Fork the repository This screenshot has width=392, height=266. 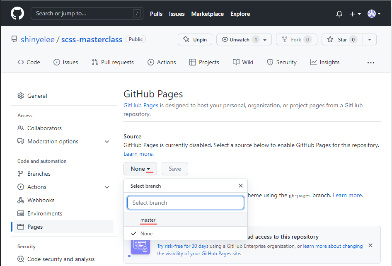point(297,39)
